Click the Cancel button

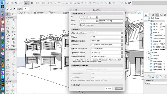pos(109,88)
